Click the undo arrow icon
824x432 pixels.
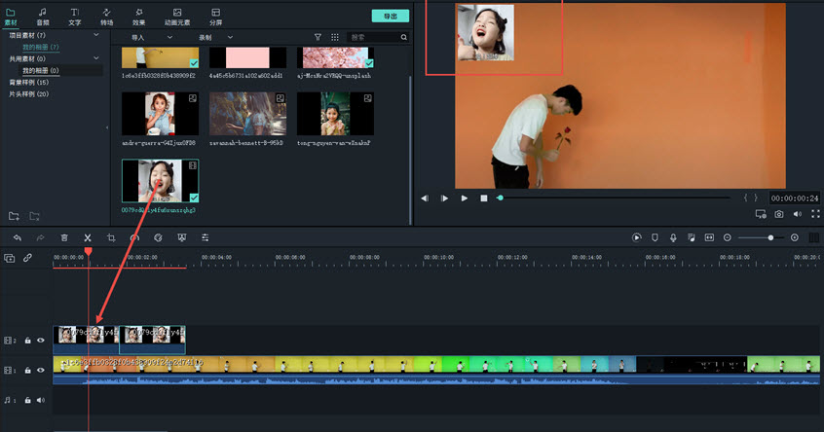pyautogui.click(x=18, y=237)
